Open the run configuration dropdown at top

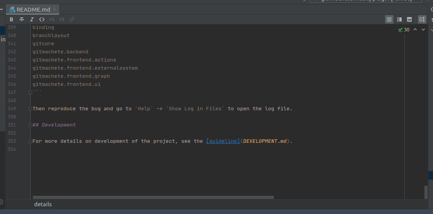366,1
